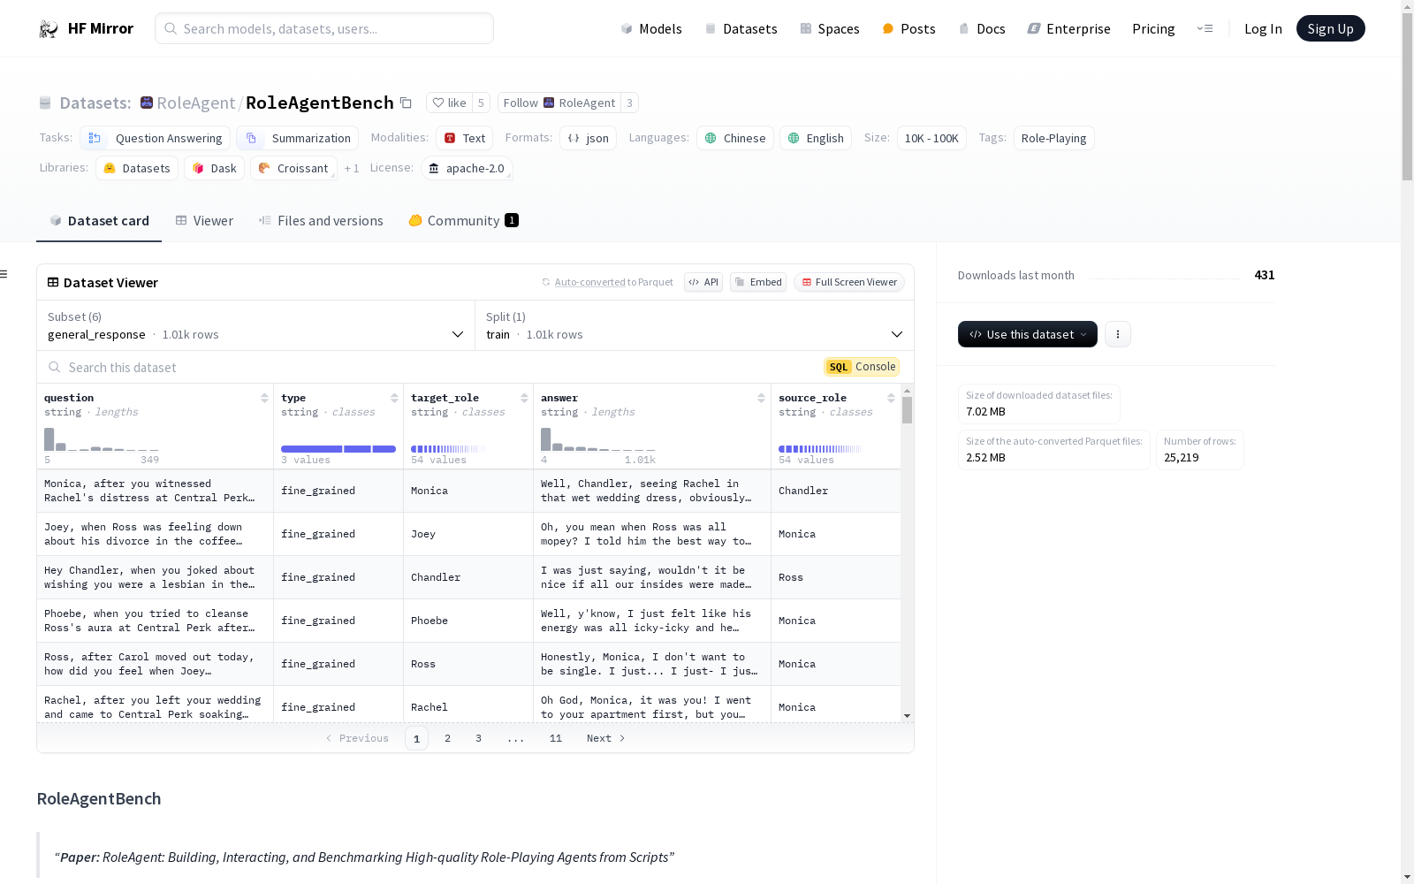
Task: Click the Auto-converted link
Action: [589, 282]
